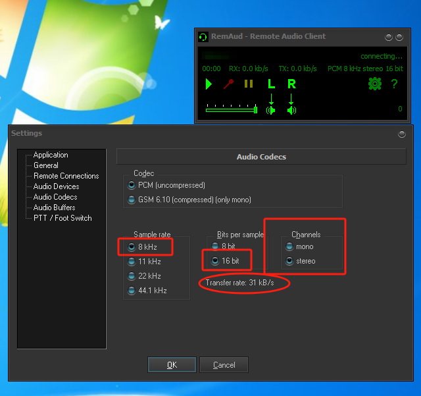Image resolution: width=421 pixels, height=396 pixels.
Task: Open Audio Codecs settings
Action: 55,197
